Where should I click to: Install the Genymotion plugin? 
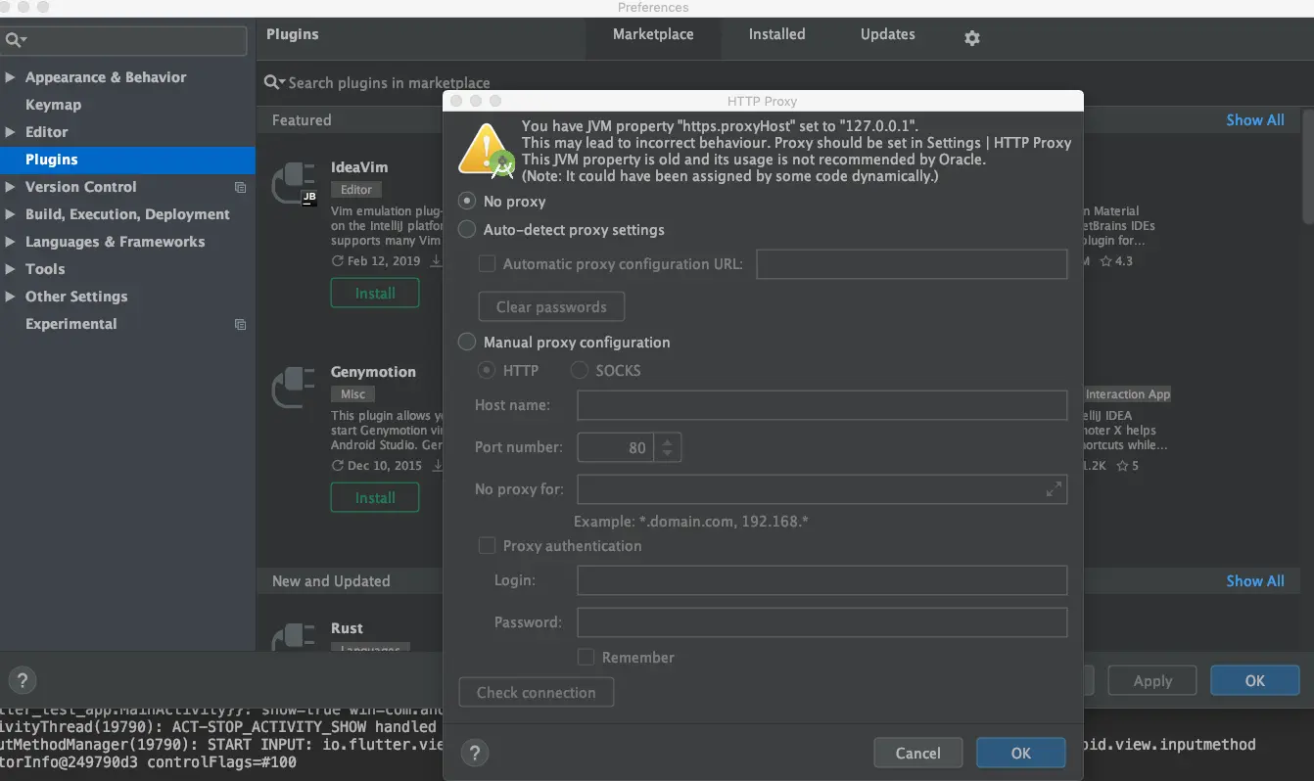[375, 497]
